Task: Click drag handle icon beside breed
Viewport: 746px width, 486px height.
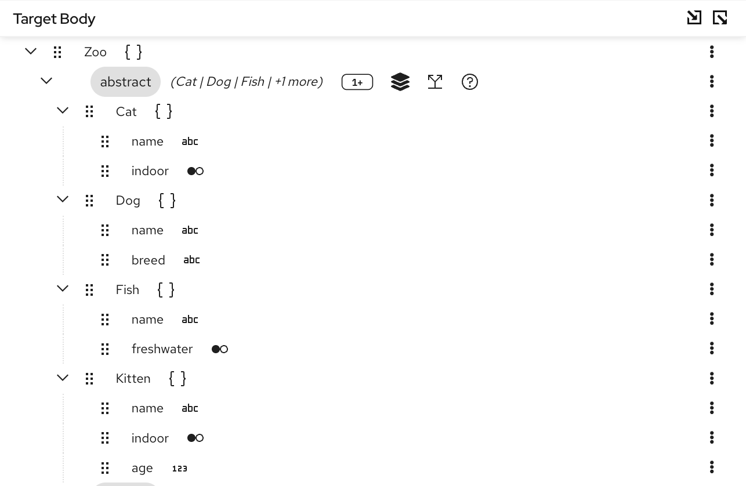Action: (x=105, y=260)
